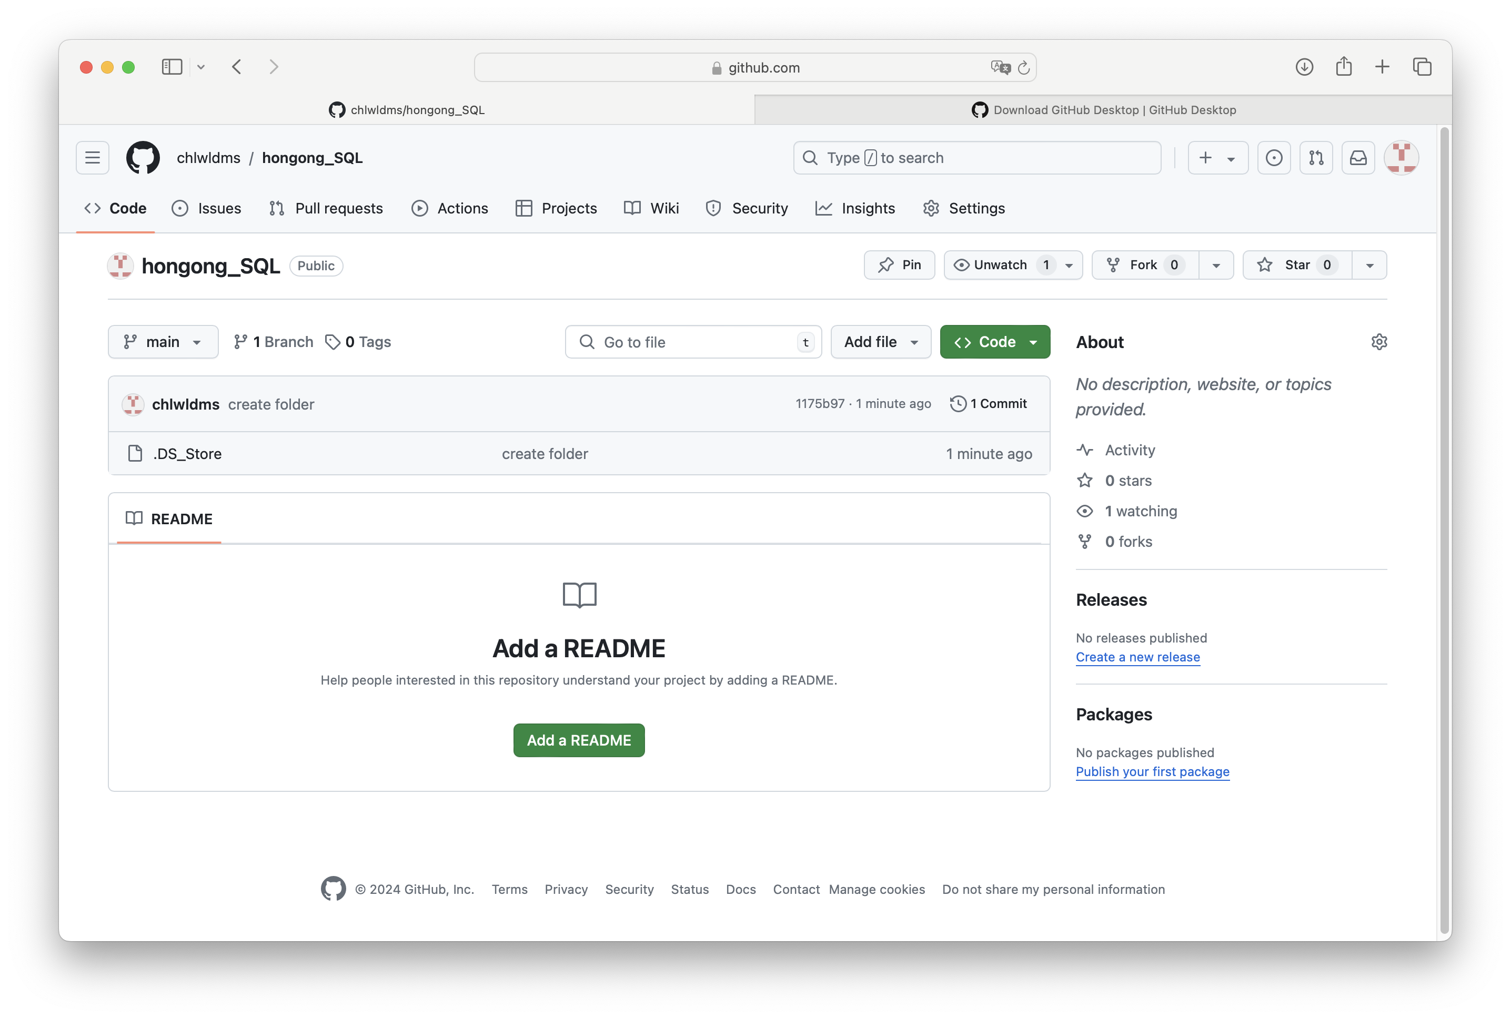Open the notifications inbox icon
Image resolution: width=1511 pixels, height=1019 pixels.
coord(1358,158)
